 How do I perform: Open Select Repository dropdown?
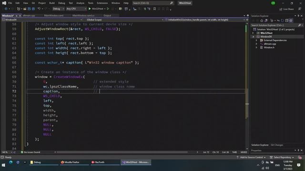coord(282,157)
